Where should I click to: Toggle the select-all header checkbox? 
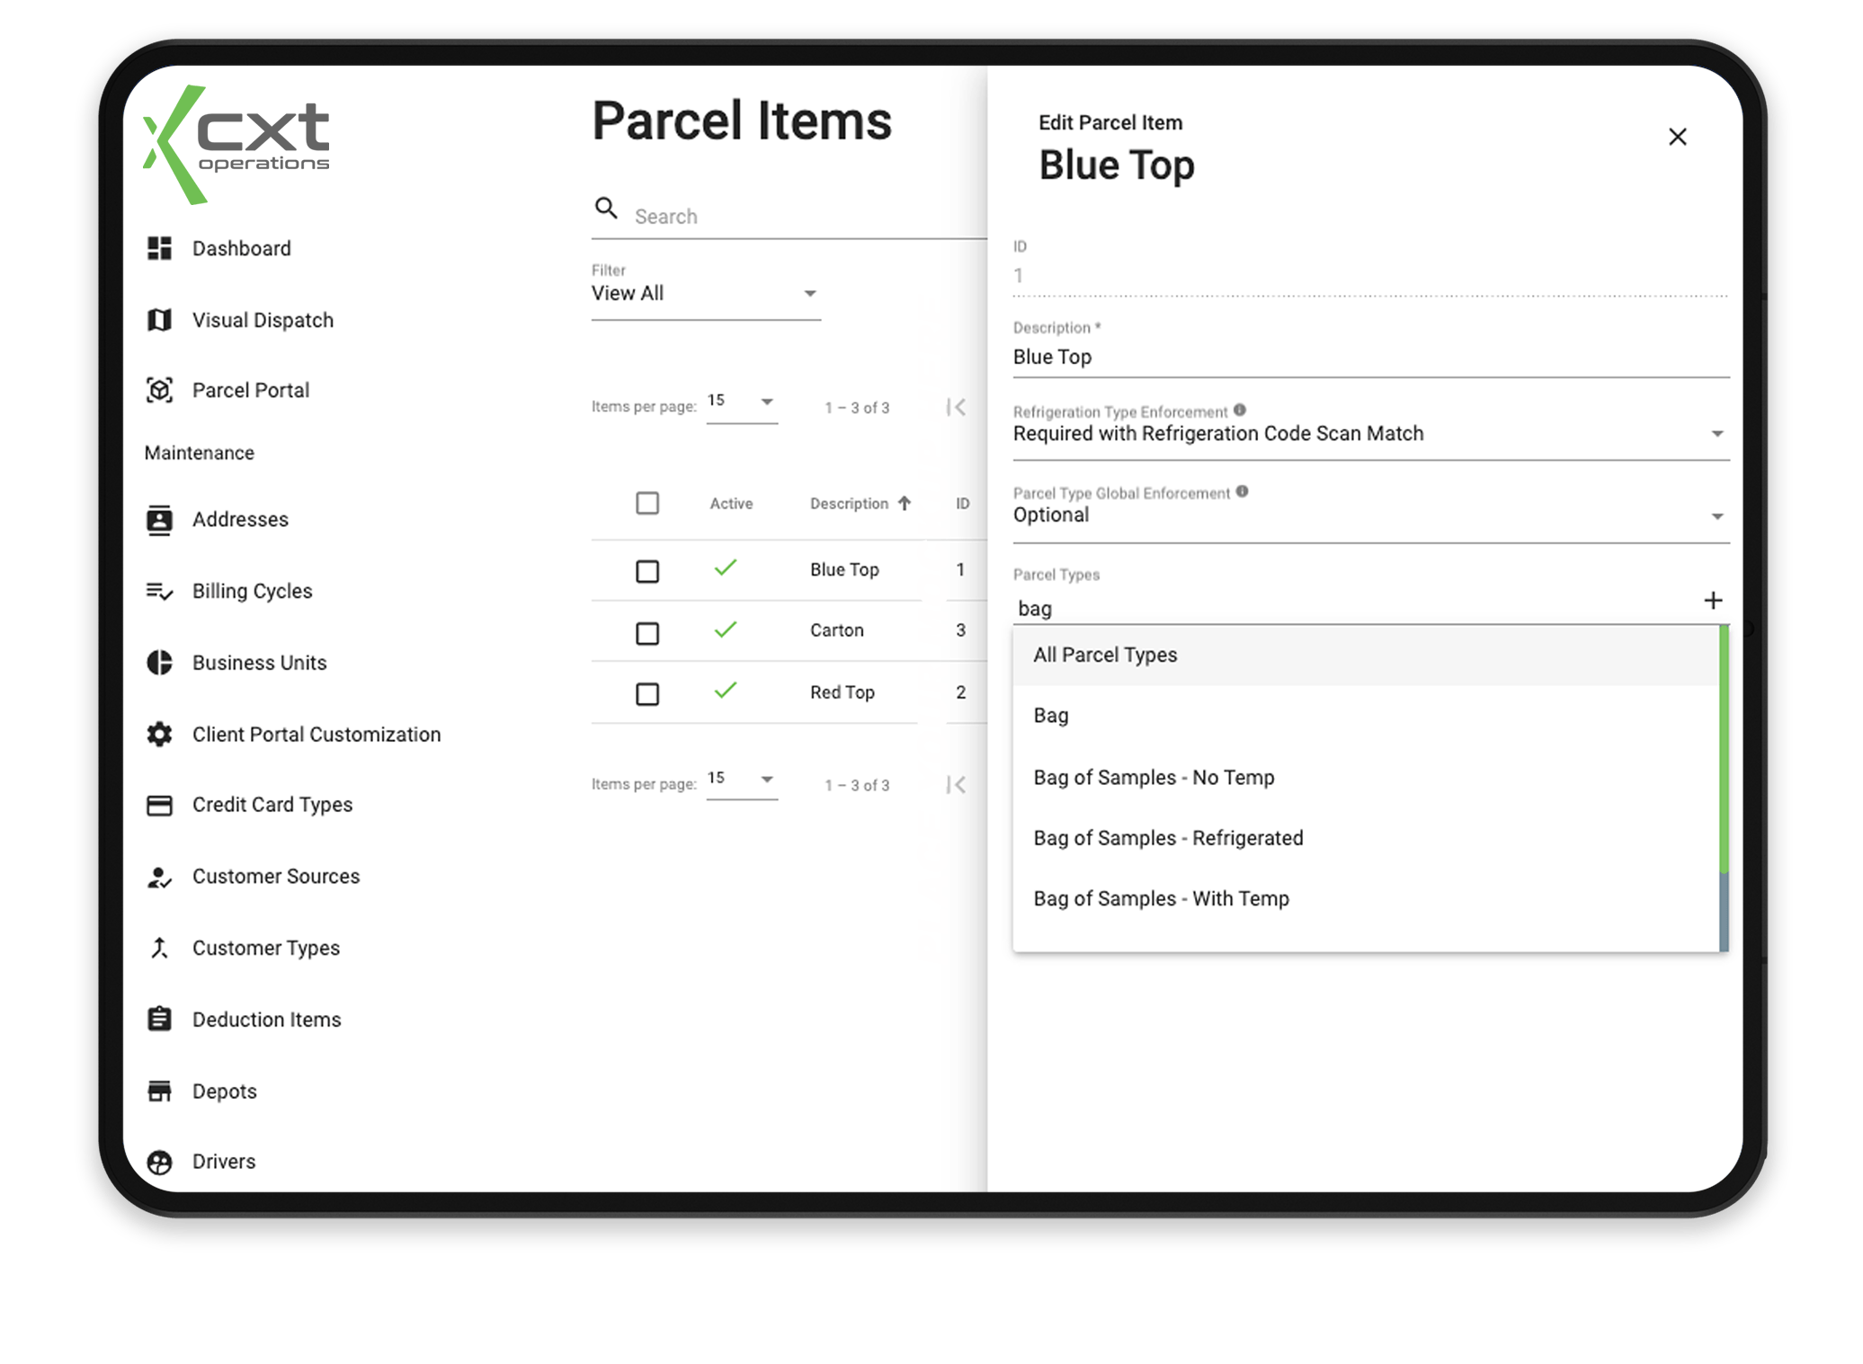647,504
